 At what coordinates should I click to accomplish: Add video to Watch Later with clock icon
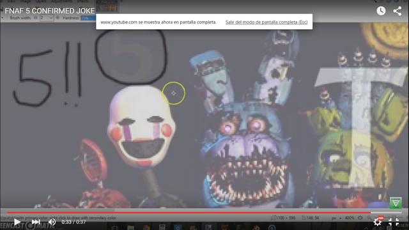[381, 11]
